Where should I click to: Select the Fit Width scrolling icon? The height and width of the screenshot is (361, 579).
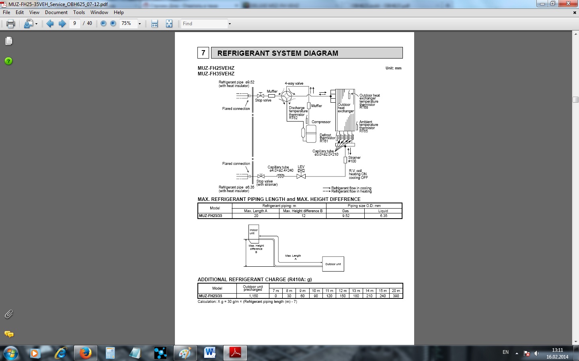[x=154, y=24]
